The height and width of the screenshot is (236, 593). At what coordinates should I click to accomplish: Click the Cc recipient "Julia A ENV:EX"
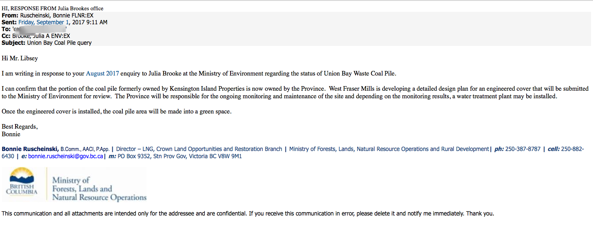53,36
